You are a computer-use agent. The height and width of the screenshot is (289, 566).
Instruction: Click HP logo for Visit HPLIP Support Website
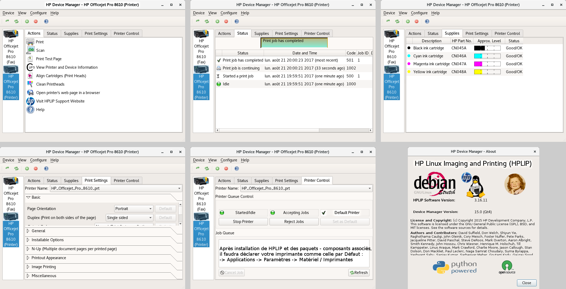30,101
